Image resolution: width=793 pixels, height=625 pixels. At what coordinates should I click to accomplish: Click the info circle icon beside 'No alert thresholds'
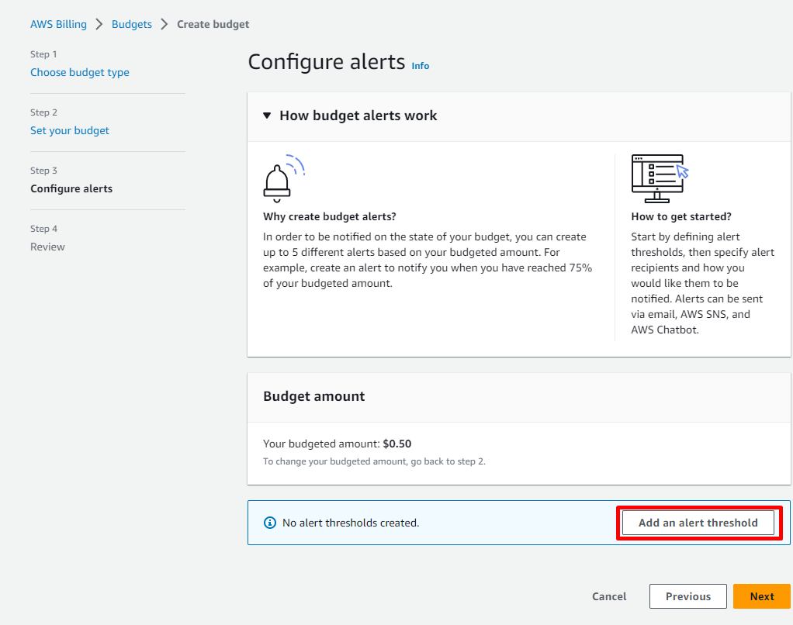270,523
